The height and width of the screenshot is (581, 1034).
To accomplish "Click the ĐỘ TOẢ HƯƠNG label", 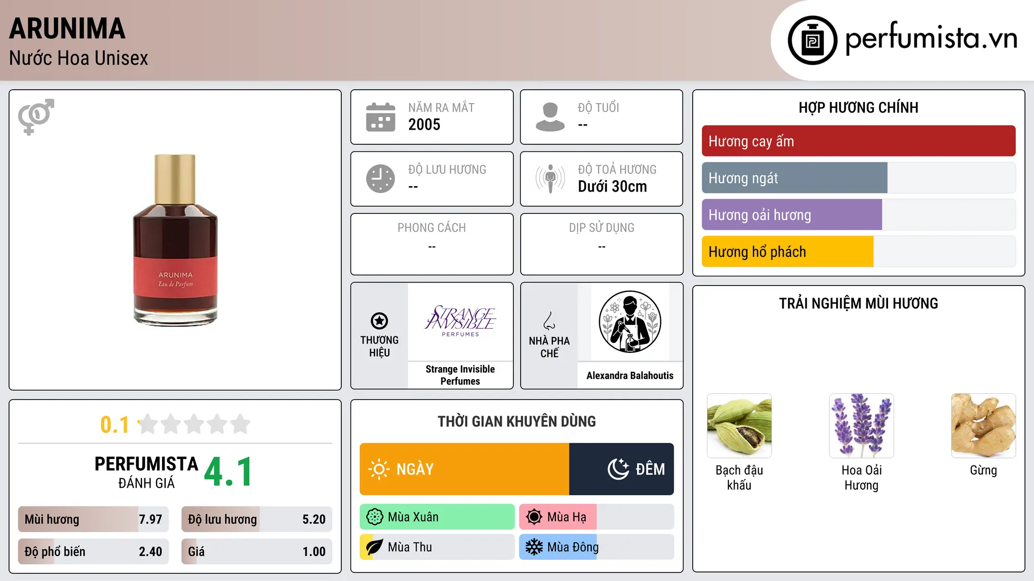I will tap(617, 170).
